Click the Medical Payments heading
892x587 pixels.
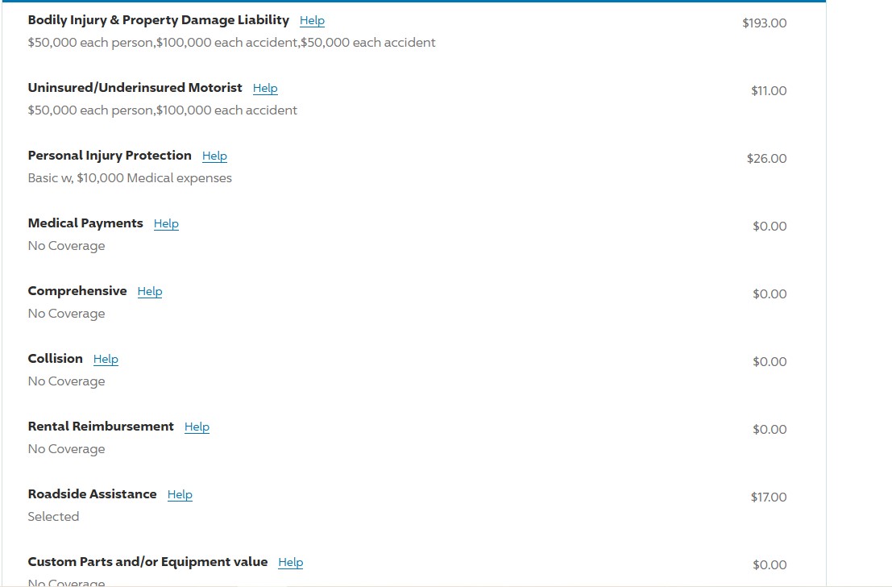[85, 223]
